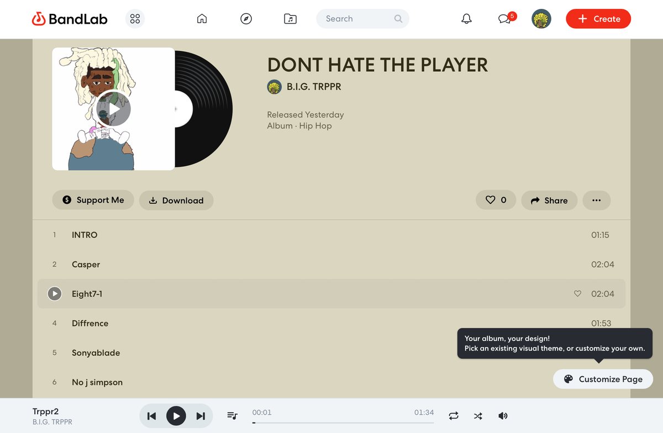This screenshot has width=663, height=433.
Task: Open the BandLab logo home link
Action: tap(70, 19)
